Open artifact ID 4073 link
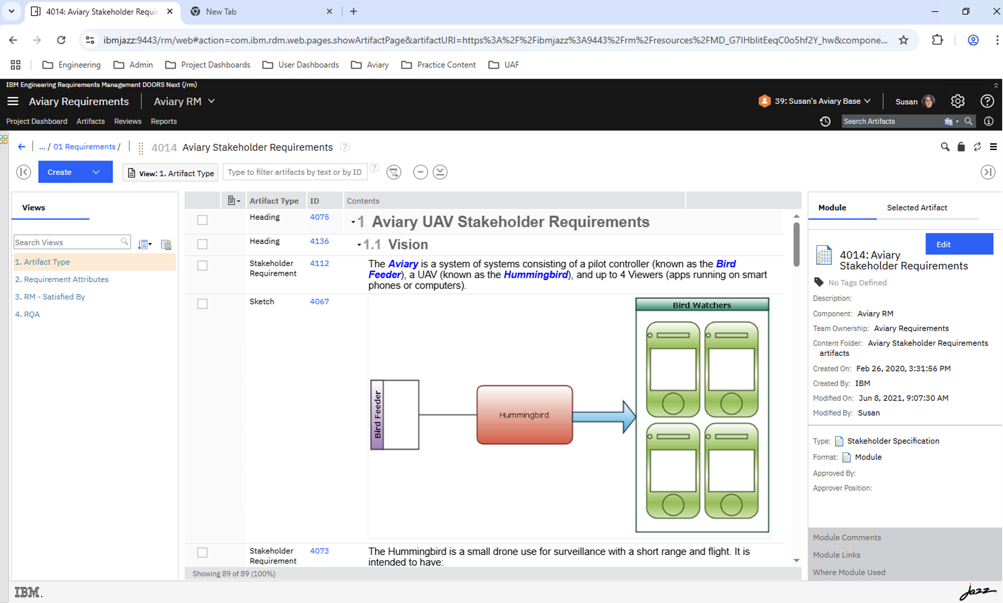 tap(319, 551)
